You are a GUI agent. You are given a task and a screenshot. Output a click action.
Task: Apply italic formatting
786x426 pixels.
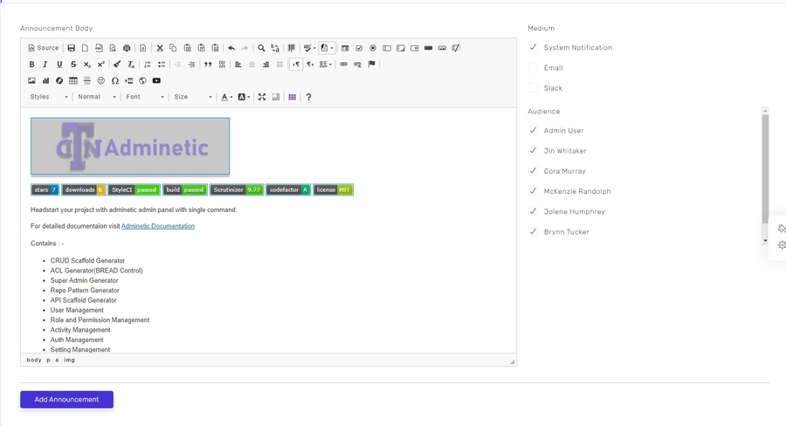click(x=45, y=64)
